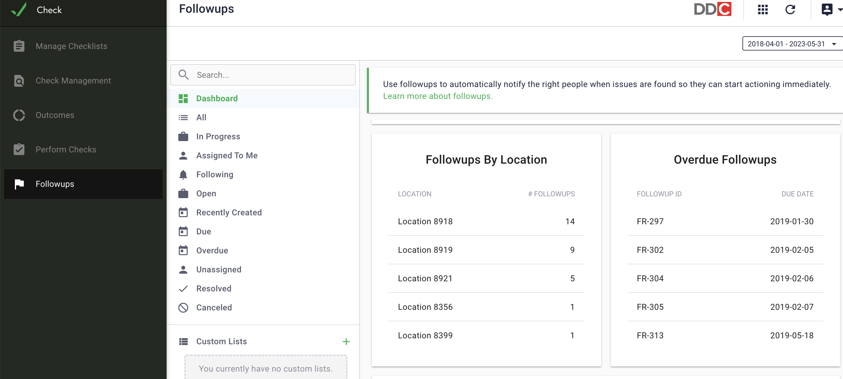843x379 pixels.
Task: Click the Dashboard grid icon
Action: (183, 98)
